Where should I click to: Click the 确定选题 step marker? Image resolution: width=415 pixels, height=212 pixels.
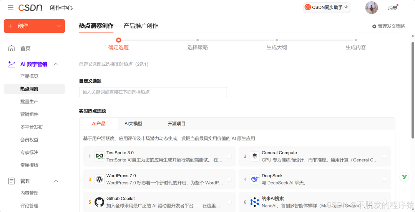pos(119,40)
